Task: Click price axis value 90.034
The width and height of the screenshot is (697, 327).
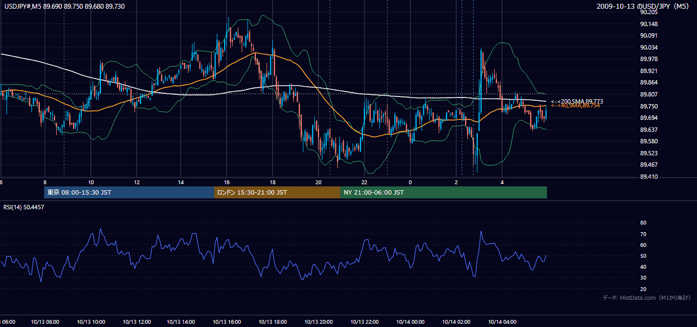Action: [x=648, y=47]
